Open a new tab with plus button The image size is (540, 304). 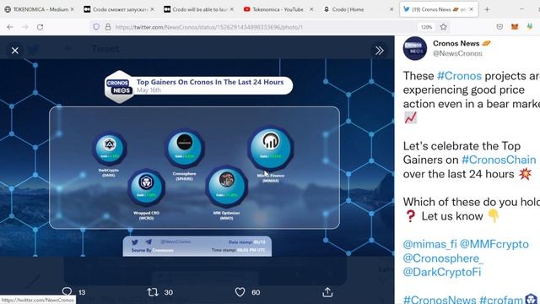[x=487, y=9]
